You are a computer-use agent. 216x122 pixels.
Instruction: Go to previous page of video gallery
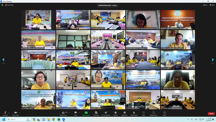(3, 60)
